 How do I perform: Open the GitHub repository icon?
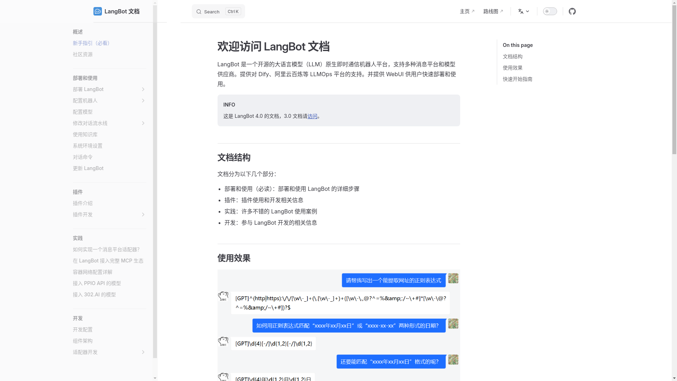[x=572, y=11]
